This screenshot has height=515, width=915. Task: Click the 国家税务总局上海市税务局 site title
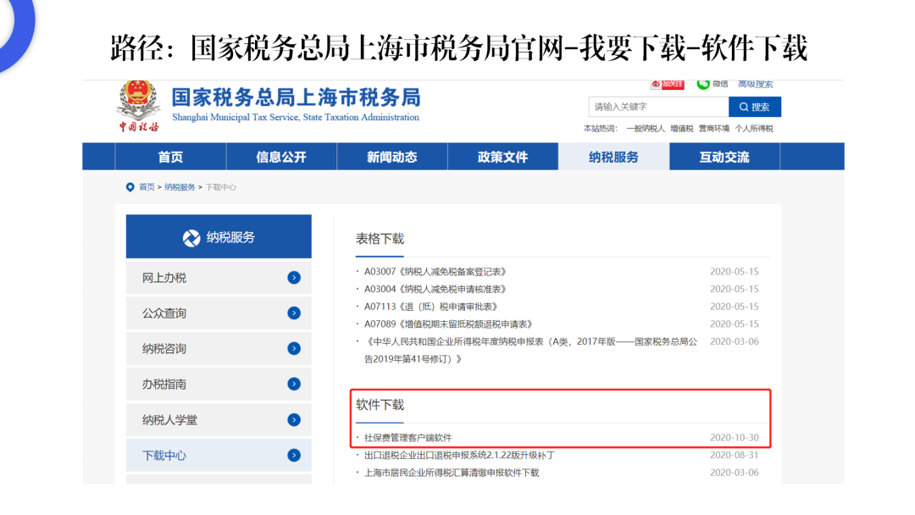pos(296,97)
